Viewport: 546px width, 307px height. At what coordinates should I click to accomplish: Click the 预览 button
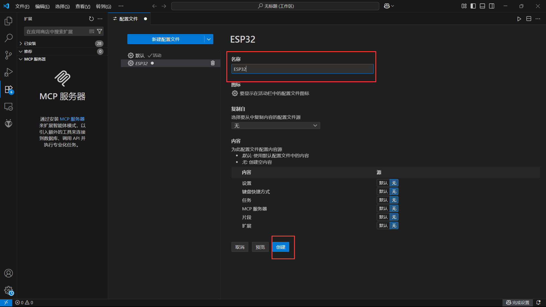260,247
